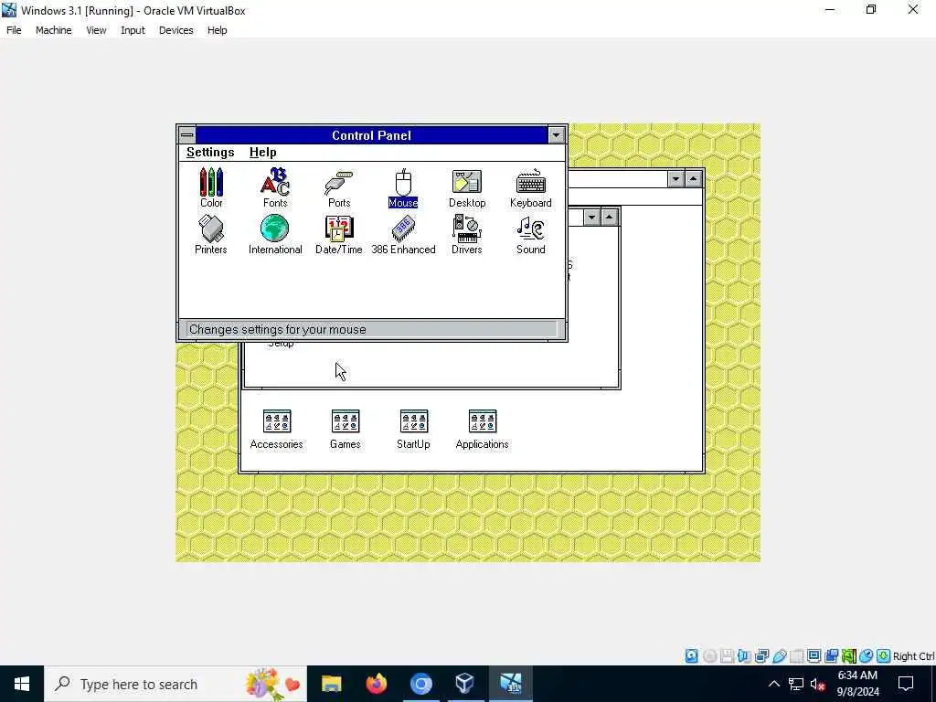The height and width of the screenshot is (702, 936).
Task: Open the Printers icon
Action: [x=211, y=235]
